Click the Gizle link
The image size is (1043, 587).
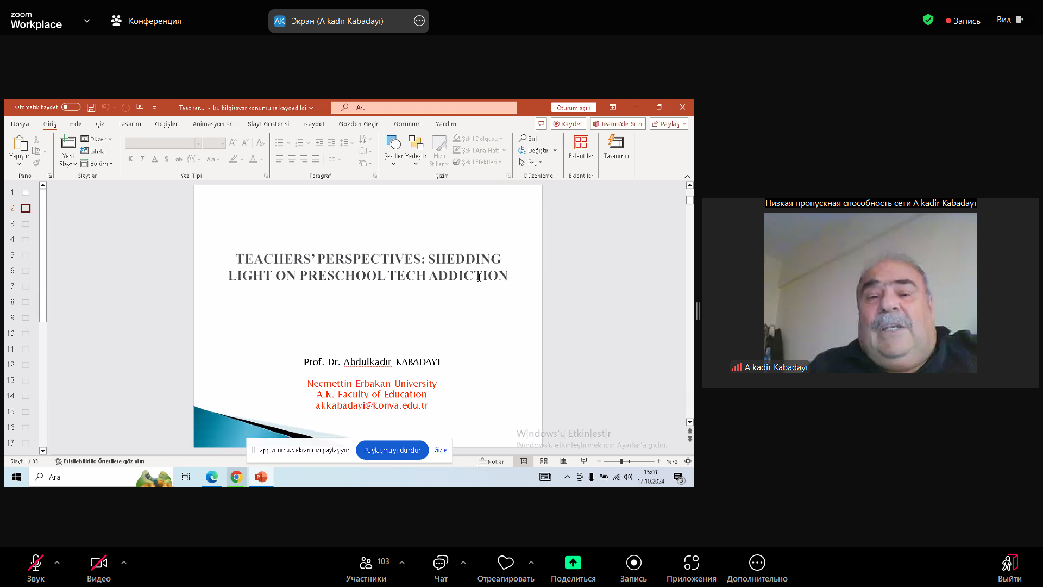tap(440, 450)
